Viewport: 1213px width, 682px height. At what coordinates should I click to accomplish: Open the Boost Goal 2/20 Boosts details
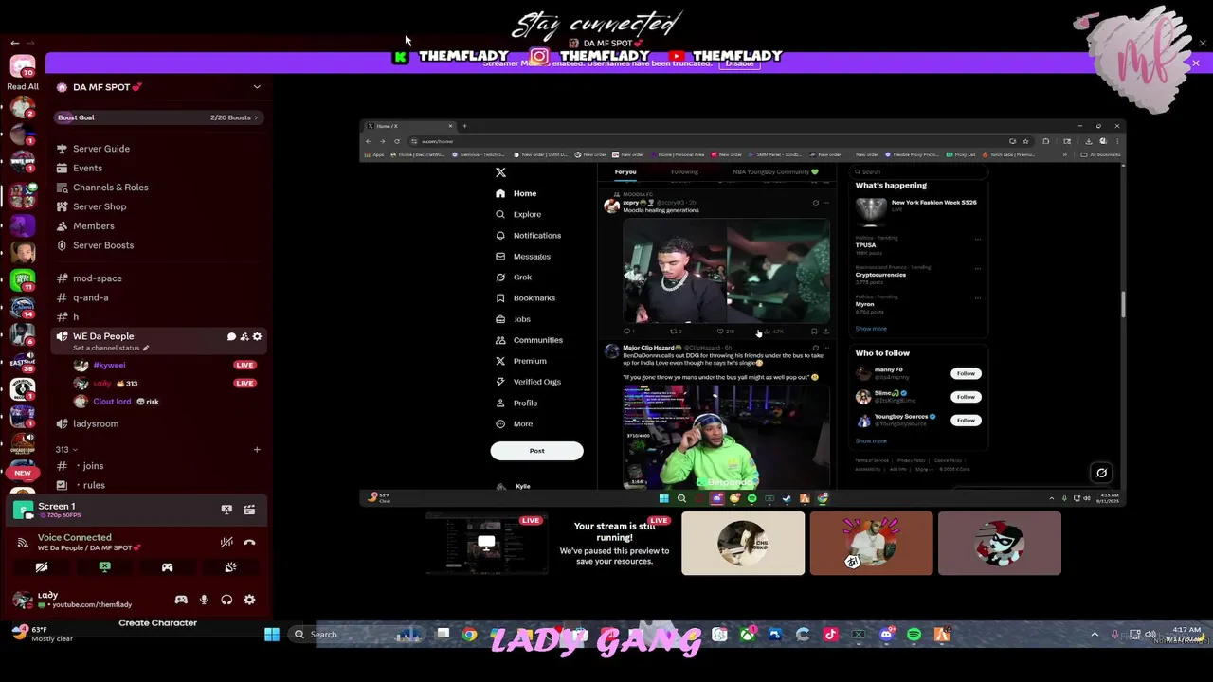point(158,117)
